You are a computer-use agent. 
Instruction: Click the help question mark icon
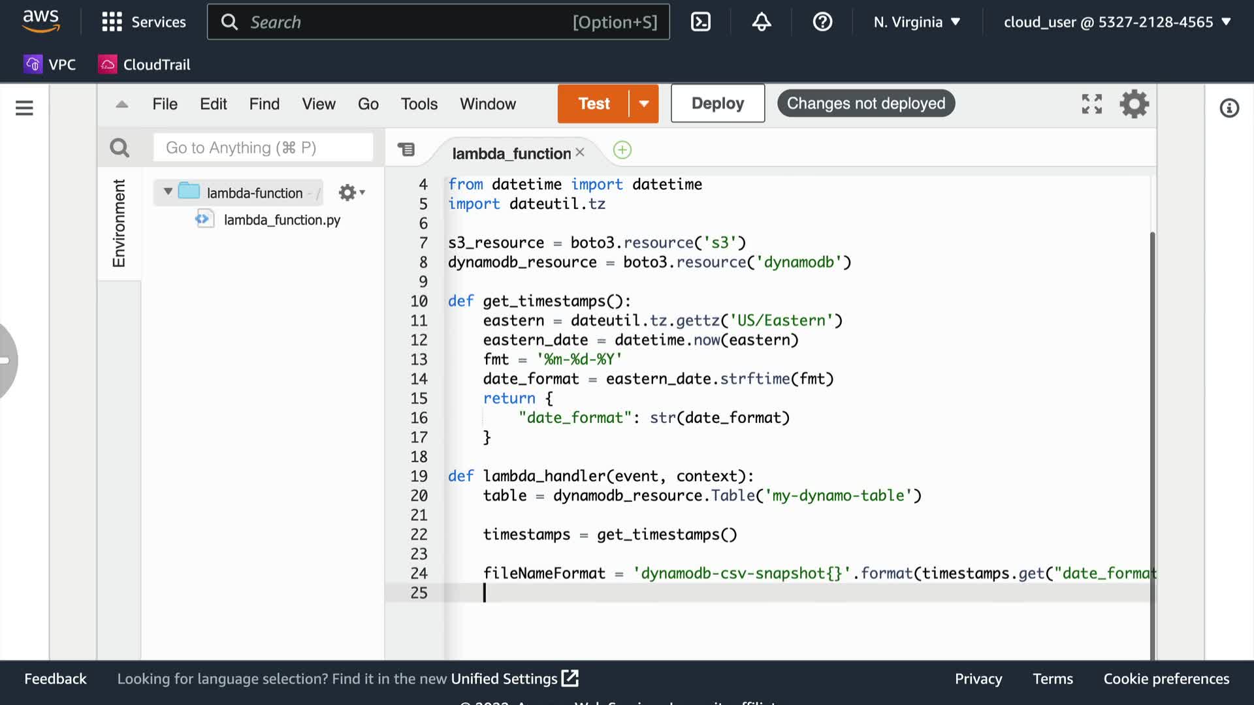[x=822, y=22]
